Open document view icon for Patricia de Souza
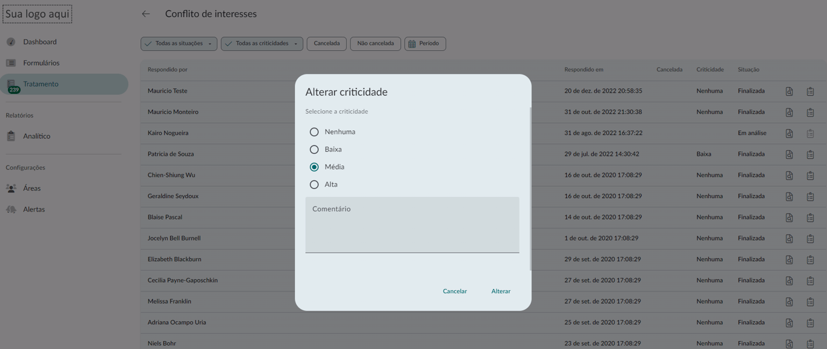 pyautogui.click(x=789, y=155)
